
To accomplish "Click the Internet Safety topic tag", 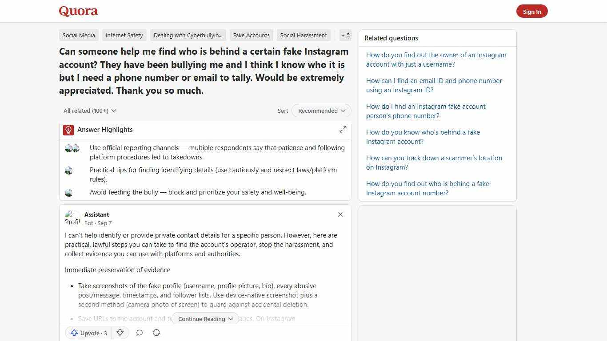I will coord(124,35).
